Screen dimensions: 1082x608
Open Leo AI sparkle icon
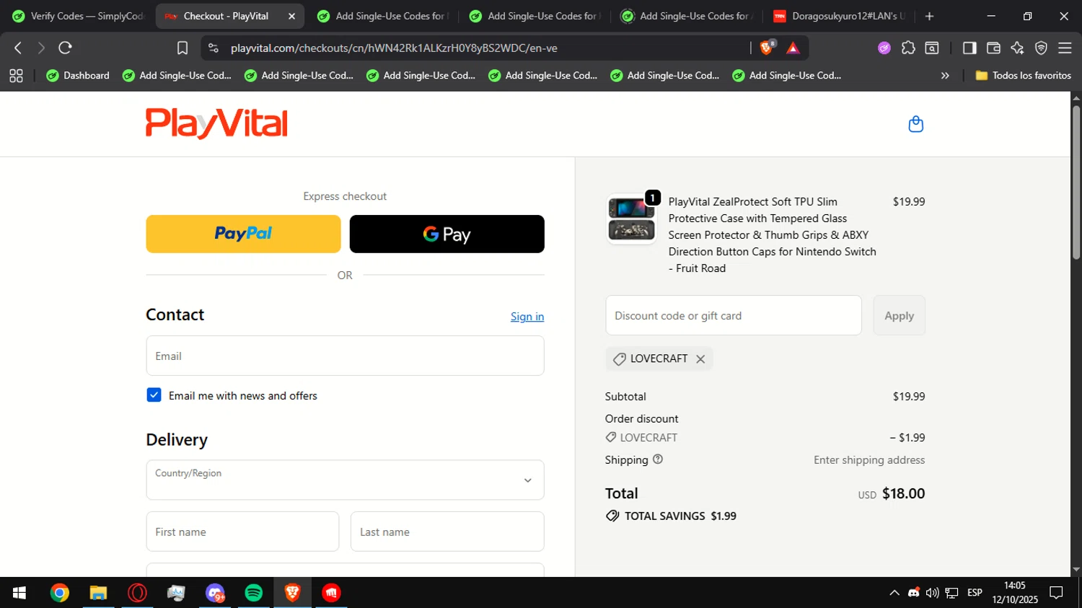click(1017, 48)
